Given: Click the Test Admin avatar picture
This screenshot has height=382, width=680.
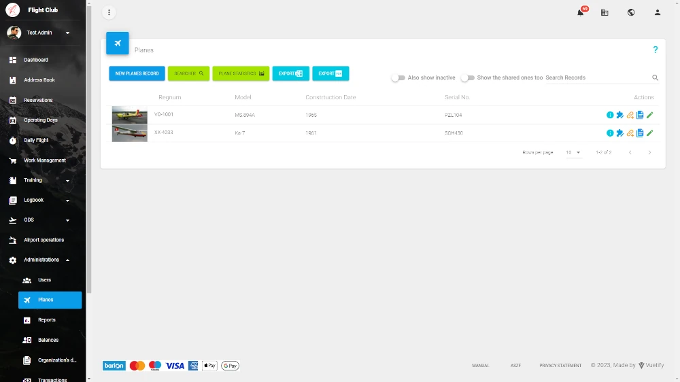Looking at the screenshot, I should coord(14,33).
